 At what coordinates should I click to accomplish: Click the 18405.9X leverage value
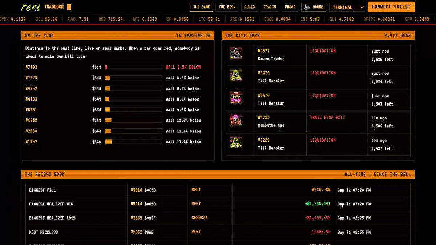click(x=321, y=232)
